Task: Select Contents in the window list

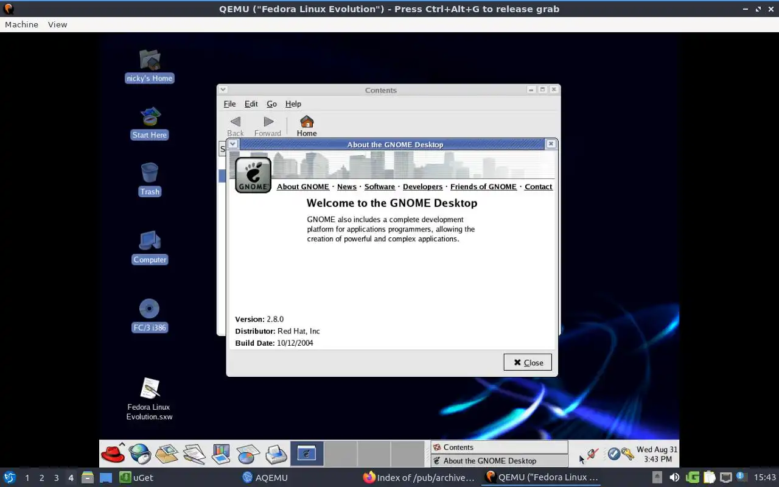Action: (x=499, y=447)
